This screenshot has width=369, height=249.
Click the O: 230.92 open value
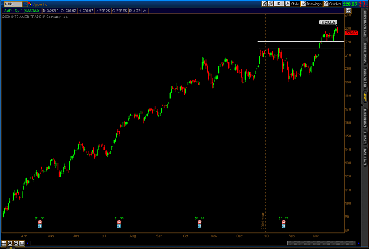[x=68, y=11]
